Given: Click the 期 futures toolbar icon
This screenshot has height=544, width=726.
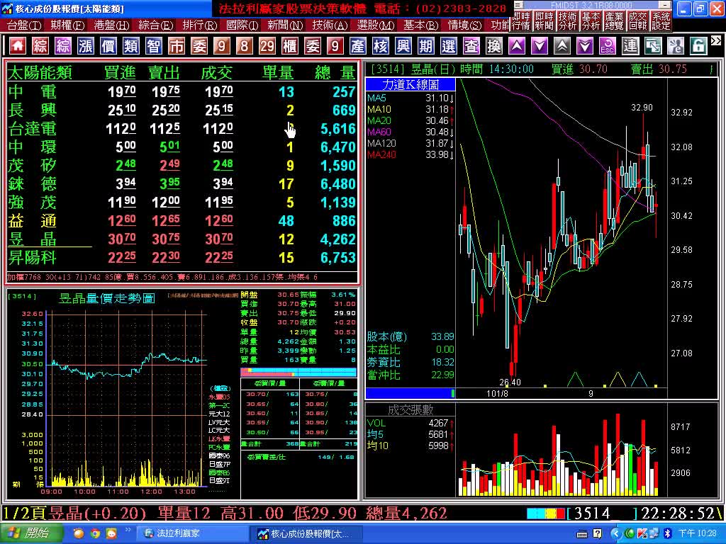Looking at the screenshot, I should click(x=426, y=46).
